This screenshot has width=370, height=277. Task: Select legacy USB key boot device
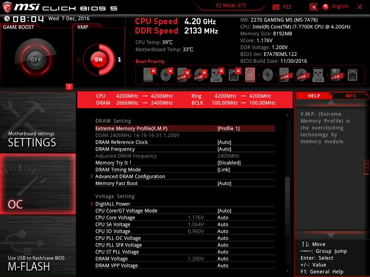click(318, 75)
